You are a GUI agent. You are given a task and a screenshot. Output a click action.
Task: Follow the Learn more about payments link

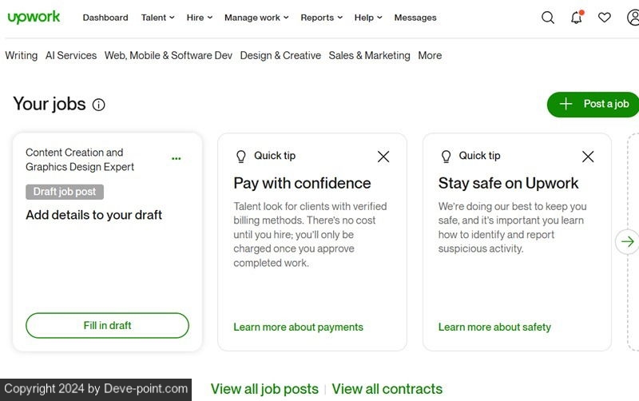point(298,327)
